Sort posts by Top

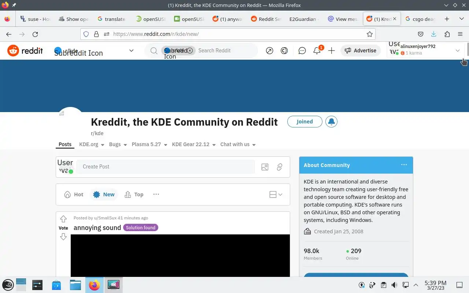[x=134, y=194]
